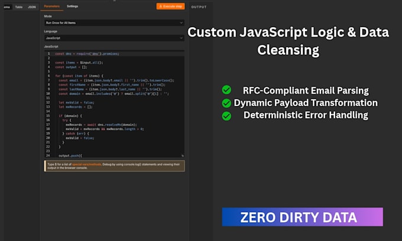
Task: Open the Mode dropdown showing Run Once for All Items
Action: (x=114, y=23)
